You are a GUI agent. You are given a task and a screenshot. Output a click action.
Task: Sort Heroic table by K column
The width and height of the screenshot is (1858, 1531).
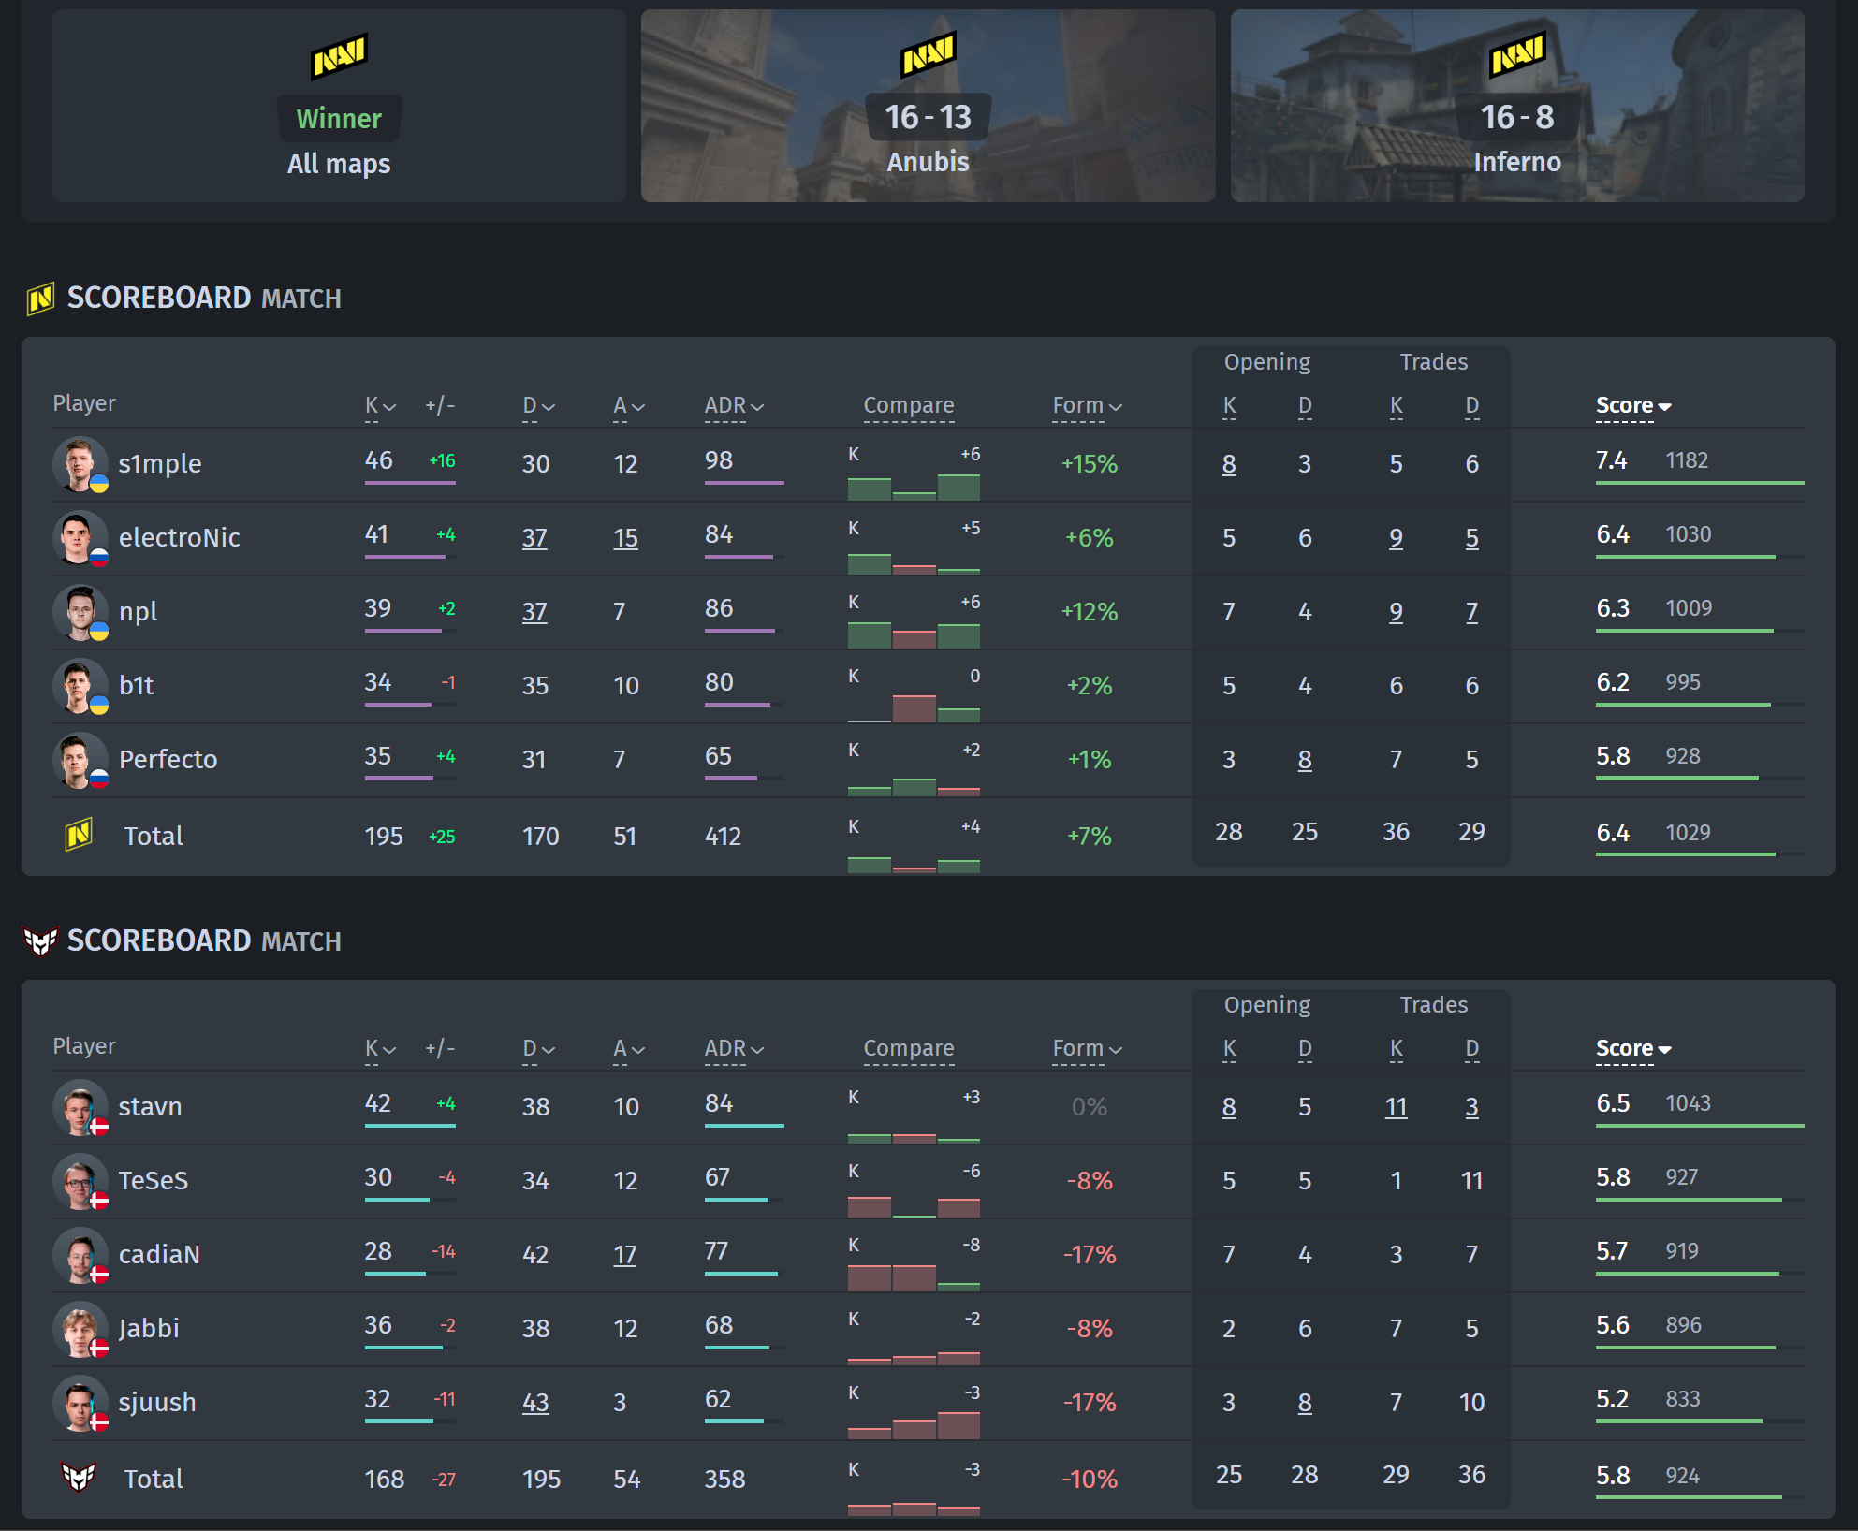(x=381, y=1049)
